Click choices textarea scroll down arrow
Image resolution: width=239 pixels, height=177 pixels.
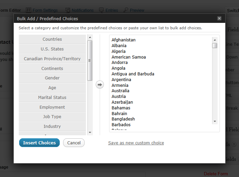[x=215, y=121]
